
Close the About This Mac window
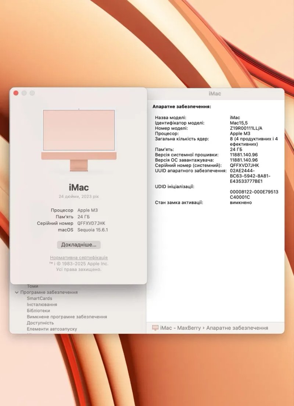pos(16,93)
